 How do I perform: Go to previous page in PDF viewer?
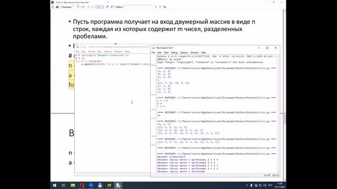pyautogui.click(x=88, y=7)
